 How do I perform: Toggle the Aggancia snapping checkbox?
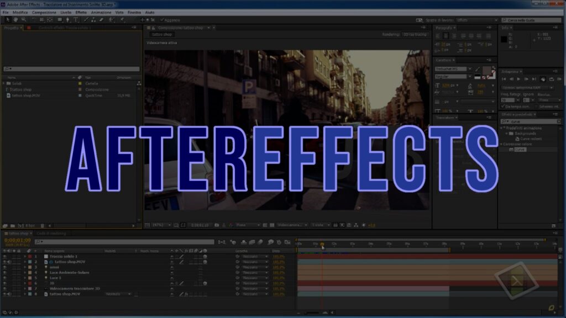click(162, 20)
